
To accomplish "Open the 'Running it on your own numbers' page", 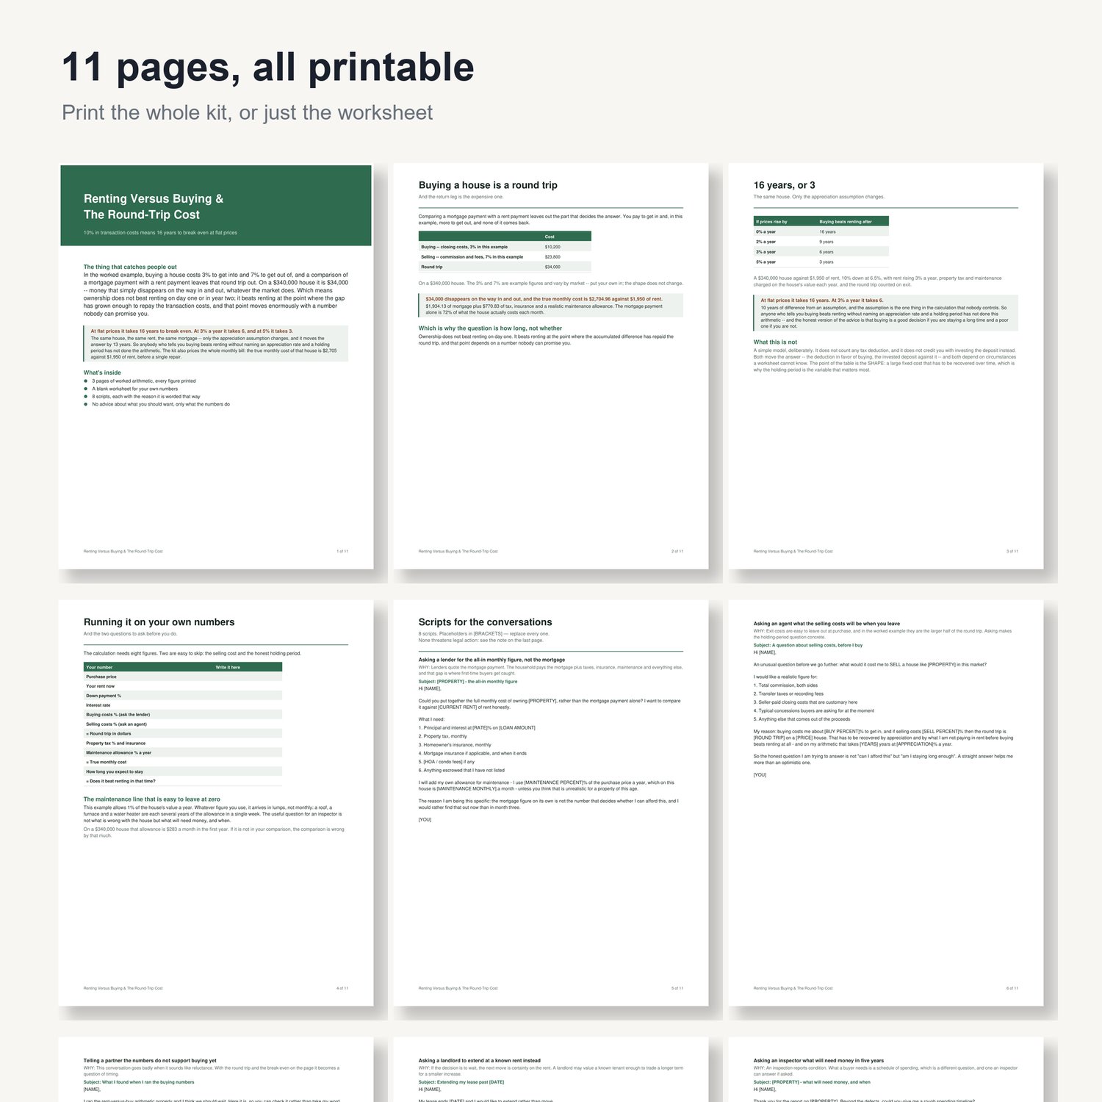I will point(216,803).
